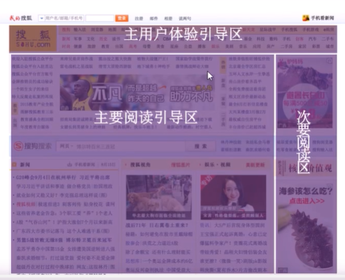Open 科技 channel in navigation bar
Image resolution: width=345 pixels, height=280 pixels.
click(x=260, y=39)
